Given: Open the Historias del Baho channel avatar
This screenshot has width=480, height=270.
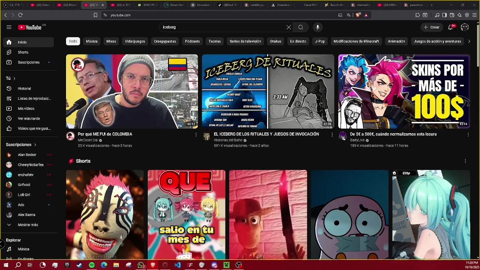Looking at the screenshot, I should click(x=207, y=136).
